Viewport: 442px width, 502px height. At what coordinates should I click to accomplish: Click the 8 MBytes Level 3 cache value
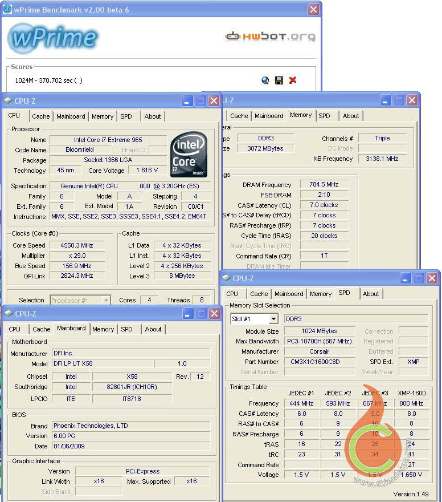click(182, 276)
